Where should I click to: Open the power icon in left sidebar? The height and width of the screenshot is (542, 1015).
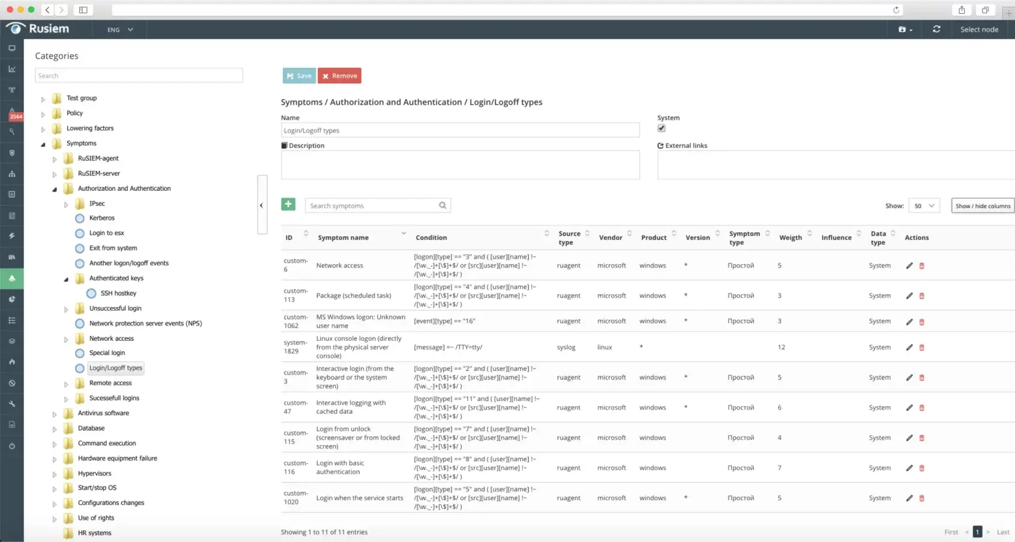(x=11, y=446)
